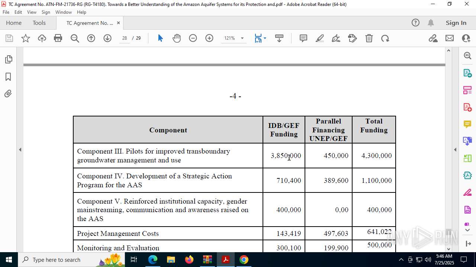476x267 pixels.
Task: Switch to the Tools tab
Action: (x=39, y=23)
